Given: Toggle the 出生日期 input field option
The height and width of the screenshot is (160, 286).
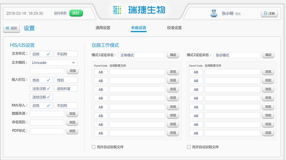Looking at the screenshot, I should (x=41, y=89).
